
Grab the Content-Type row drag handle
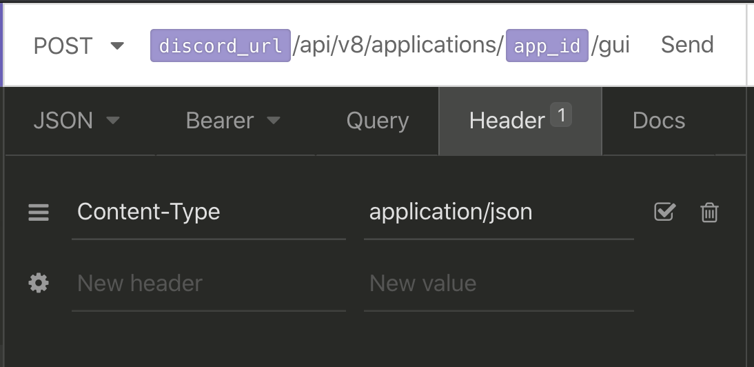point(39,212)
